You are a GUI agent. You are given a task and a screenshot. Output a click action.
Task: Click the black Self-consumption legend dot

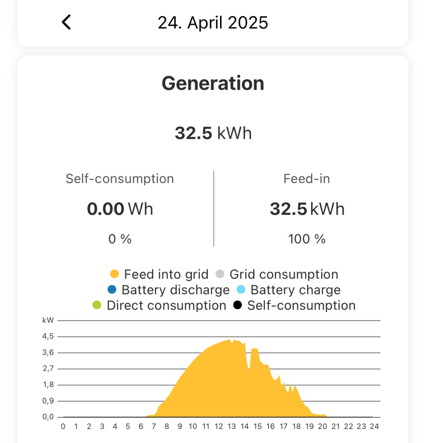tap(238, 305)
